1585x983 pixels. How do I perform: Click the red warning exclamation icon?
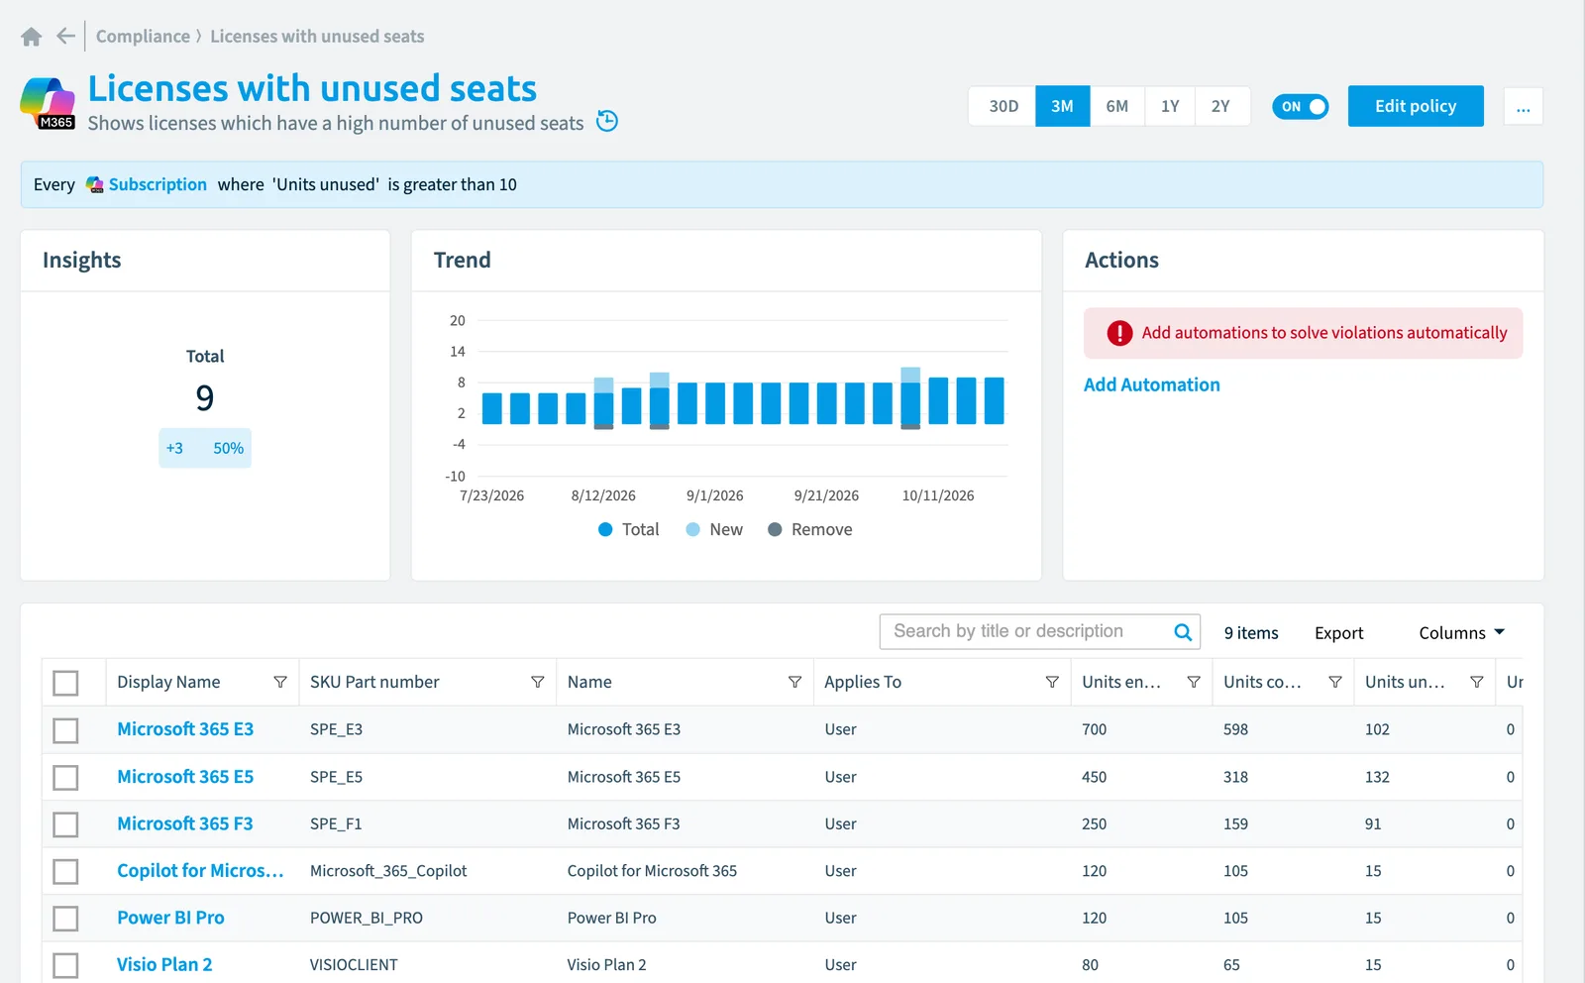(x=1119, y=333)
